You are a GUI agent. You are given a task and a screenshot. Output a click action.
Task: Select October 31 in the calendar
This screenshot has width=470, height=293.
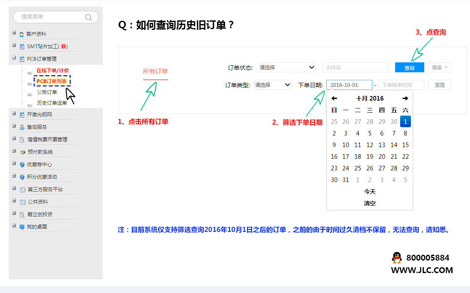(x=346, y=180)
